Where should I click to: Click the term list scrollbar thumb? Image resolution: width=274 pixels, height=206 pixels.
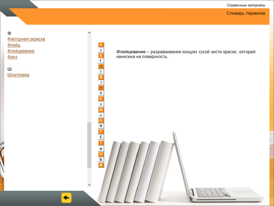tap(89, 145)
